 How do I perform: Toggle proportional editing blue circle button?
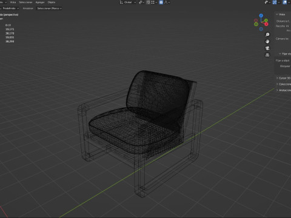click(161, 2)
